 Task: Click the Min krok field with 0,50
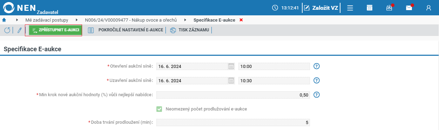coord(233,95)
